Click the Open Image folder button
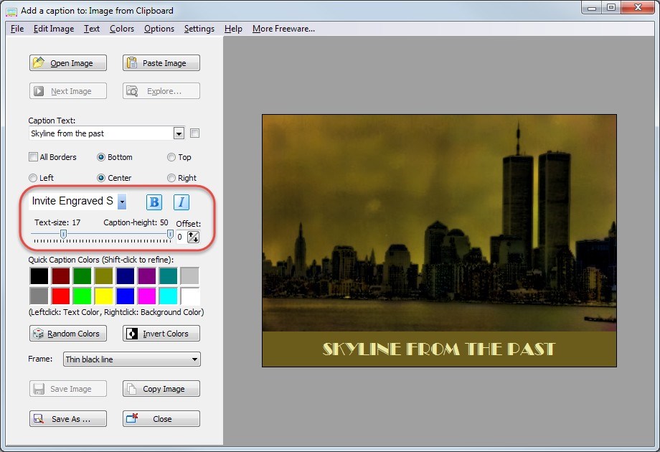 click(x=68, y=63)
